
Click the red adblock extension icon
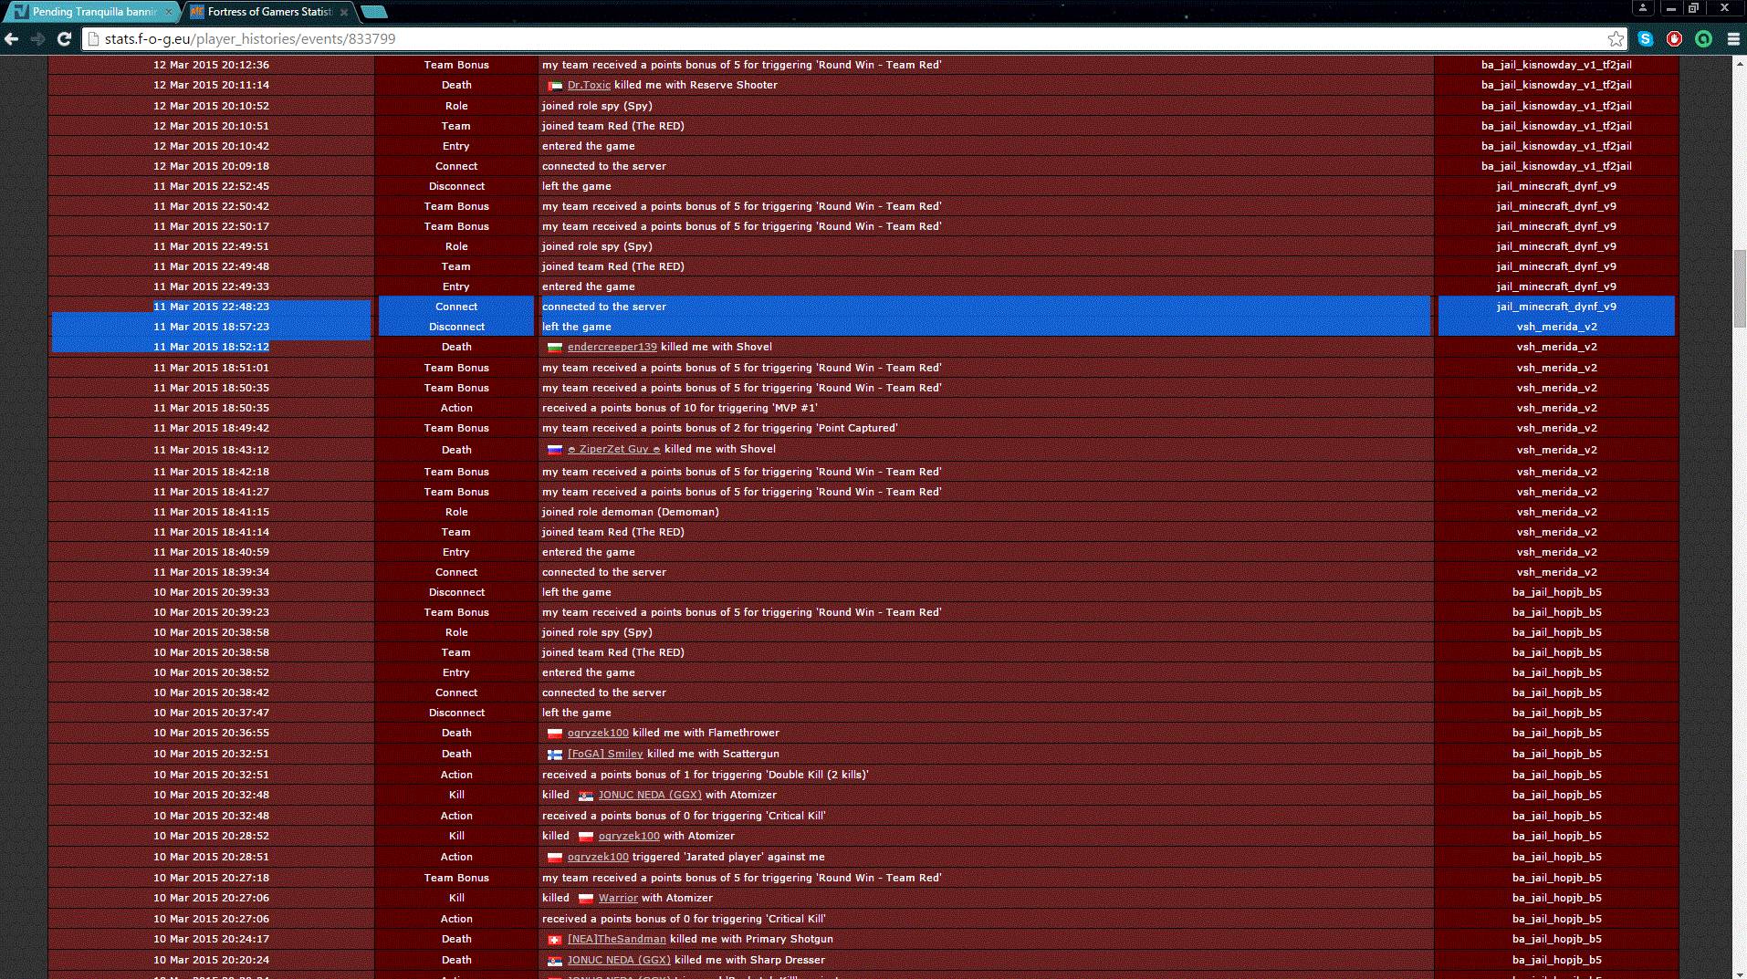pos(1674,38)
